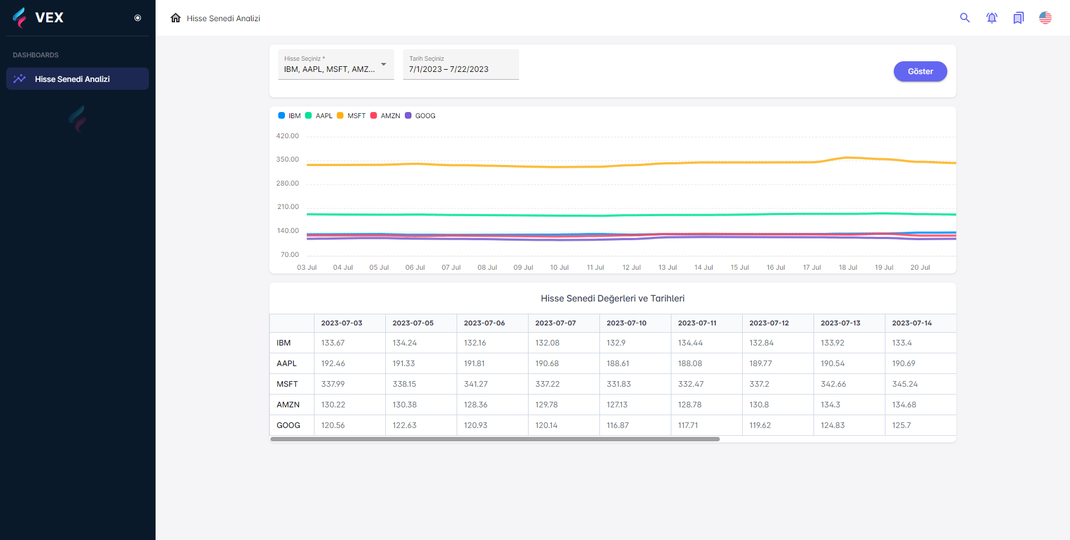The height and width of the screenshot is (540, 1070).
Task: Click the DASHBOARDS sidebar heading
Action: [36, 55]
